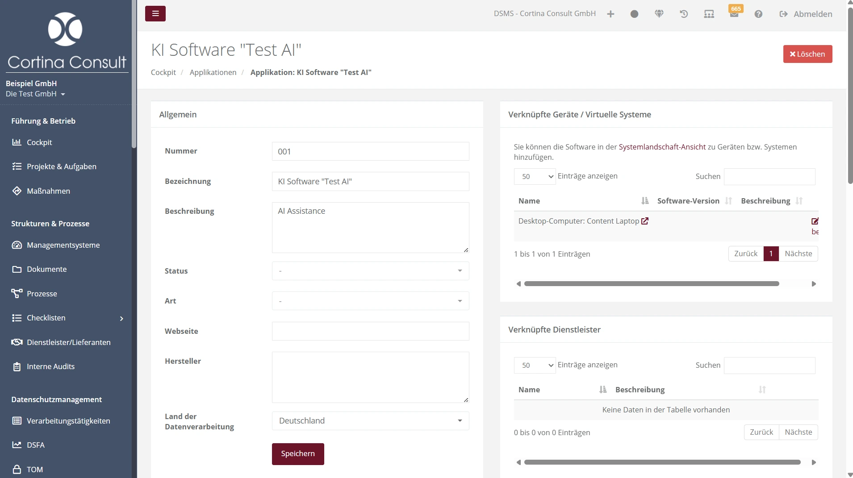Viewport: 853px width, 478px height.
Task: Open the Status dropdown
Action: pyautogui.click(x=370, y=271)
